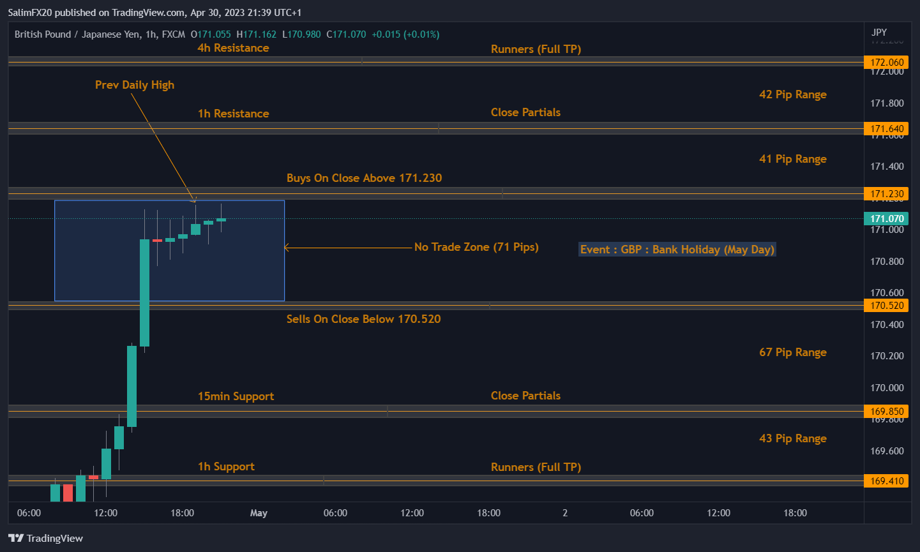920x552 pixels.
Task: Click Buys On Close Above 171.230 text
Action: (364, 178)
